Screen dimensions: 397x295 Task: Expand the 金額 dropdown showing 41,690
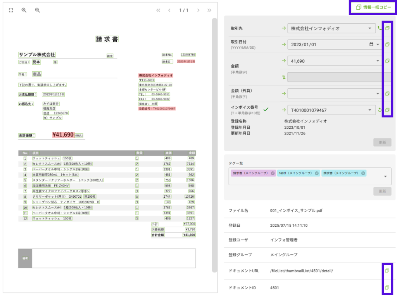(378, 61)
